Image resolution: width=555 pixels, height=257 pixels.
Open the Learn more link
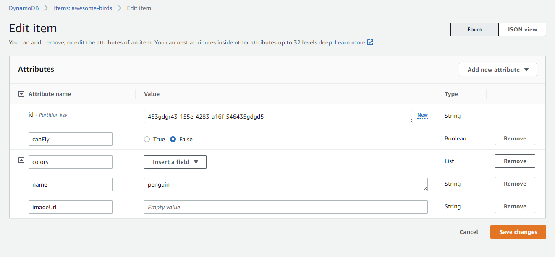350,42
